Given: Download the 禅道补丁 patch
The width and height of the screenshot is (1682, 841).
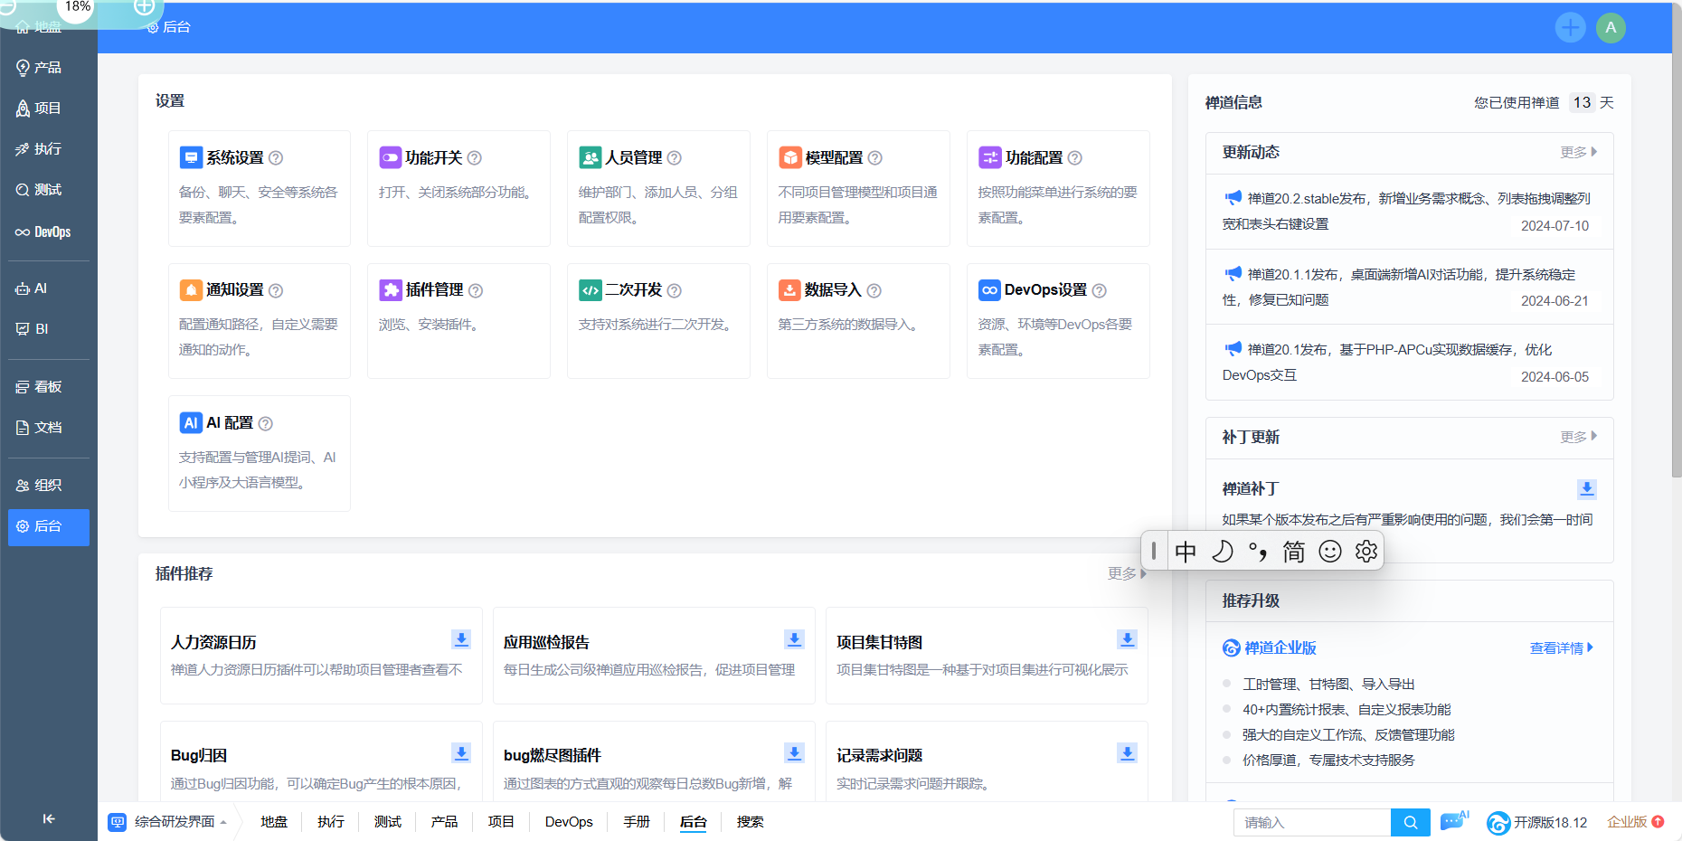Looking at the screenshot, I should tap(1586, 489).
